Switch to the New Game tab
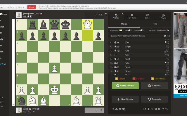Image resolution: width=187 pixels, height=116 pixels. point(132,16)
